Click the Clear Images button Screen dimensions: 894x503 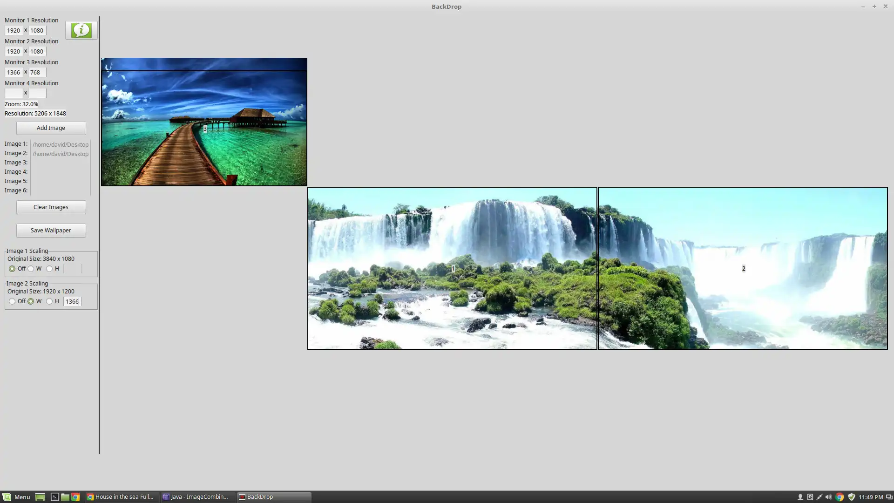tap(51, 207)
